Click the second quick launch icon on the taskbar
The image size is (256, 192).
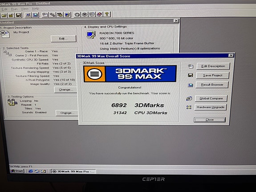pyautogui.click(x=37, y=171)
